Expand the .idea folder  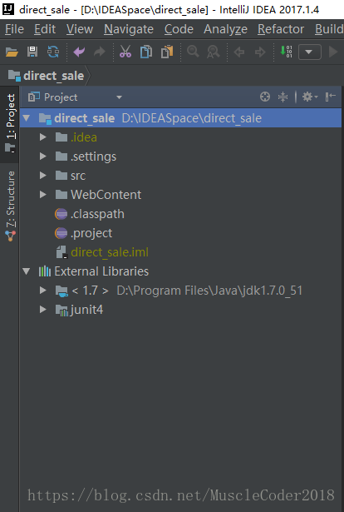(x=42, y=137)
